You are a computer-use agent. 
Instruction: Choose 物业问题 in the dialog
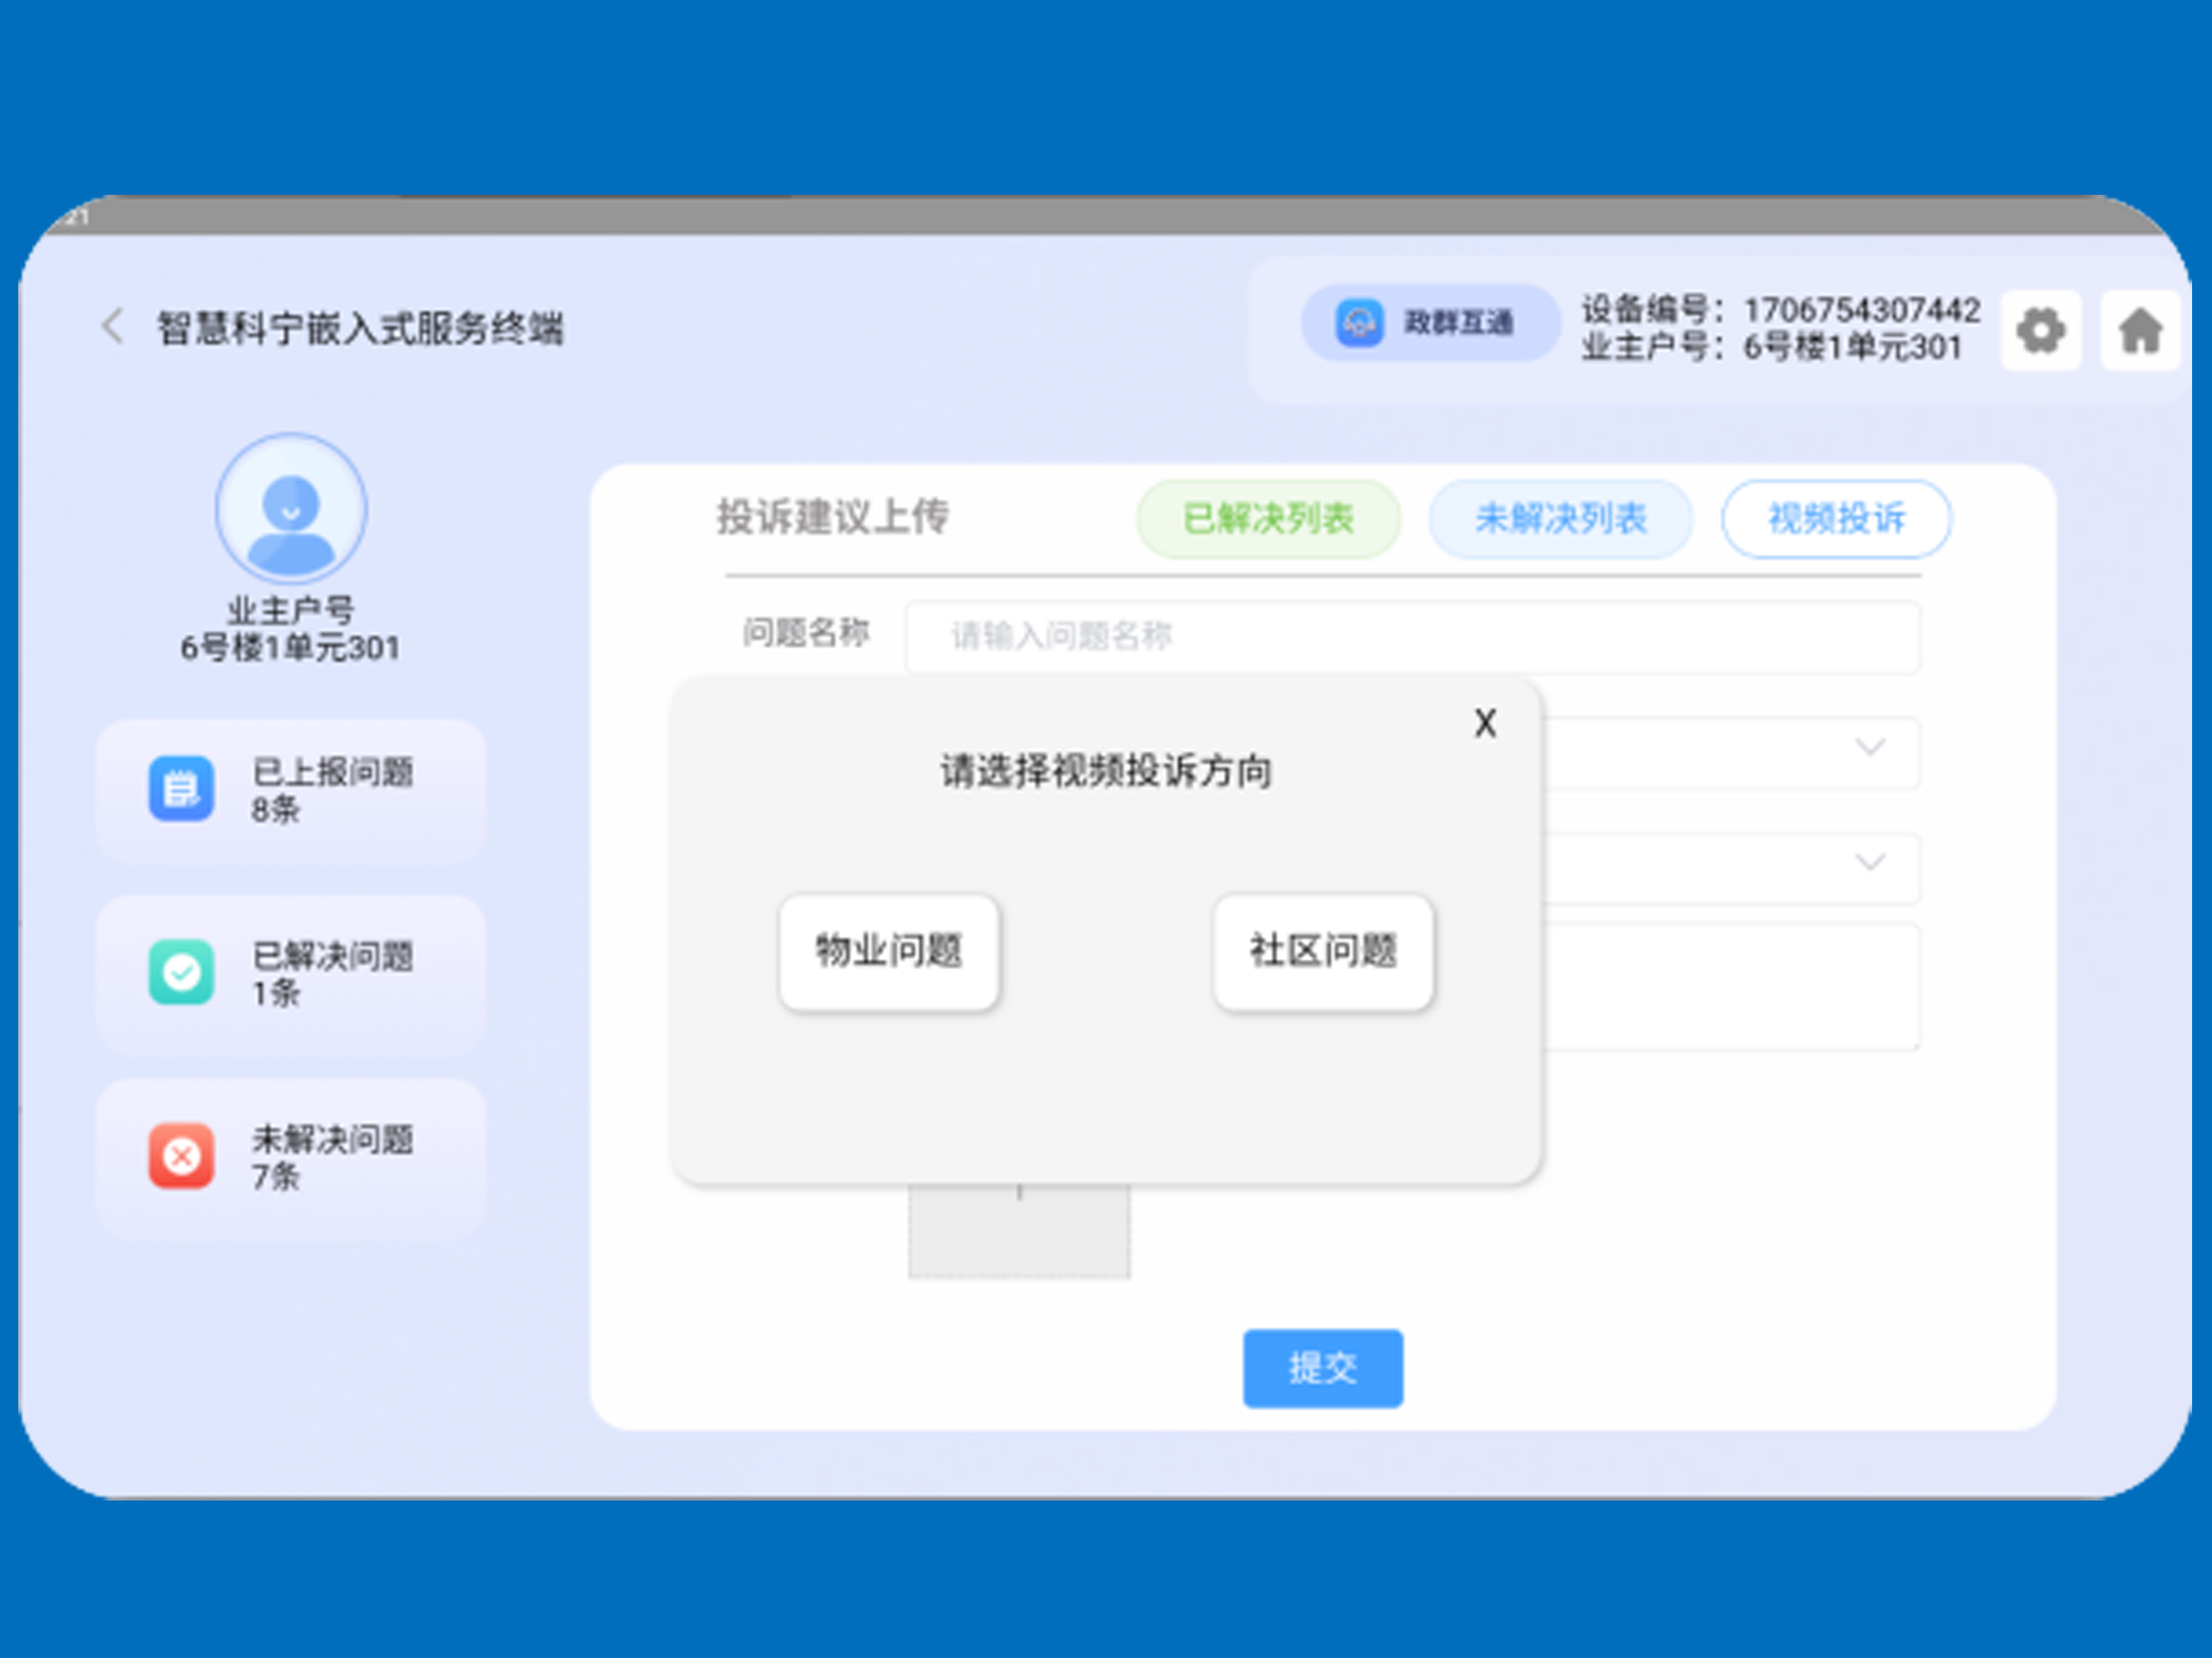(889, 951)
